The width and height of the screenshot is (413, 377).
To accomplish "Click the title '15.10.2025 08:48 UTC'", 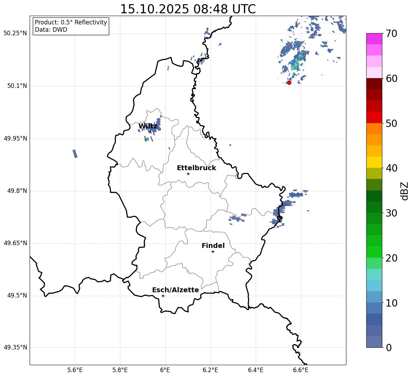I will coord(188,9).
